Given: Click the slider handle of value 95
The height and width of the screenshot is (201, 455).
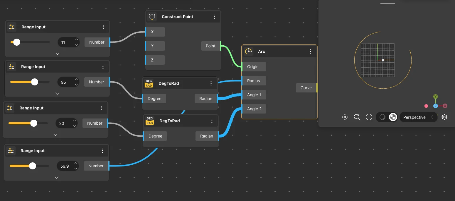Looking at the screenshot, I should pos(35,82).
